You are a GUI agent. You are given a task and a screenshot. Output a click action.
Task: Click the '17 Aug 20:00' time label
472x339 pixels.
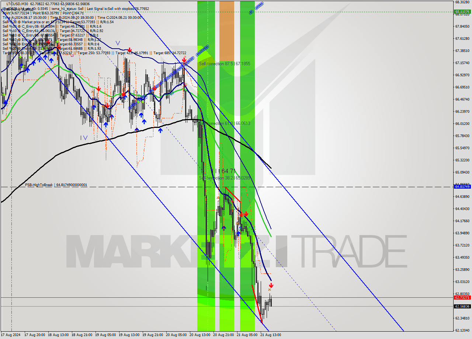point(35,335)
